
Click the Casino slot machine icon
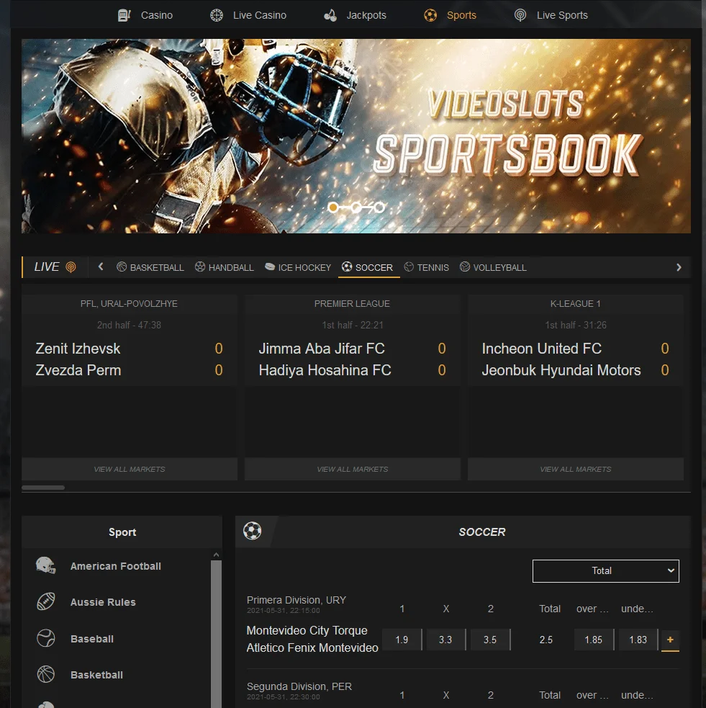click(124, 15)
